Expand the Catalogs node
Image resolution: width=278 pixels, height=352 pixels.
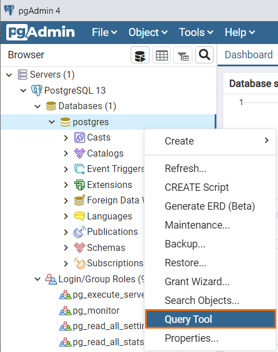[x=66, y=153]
